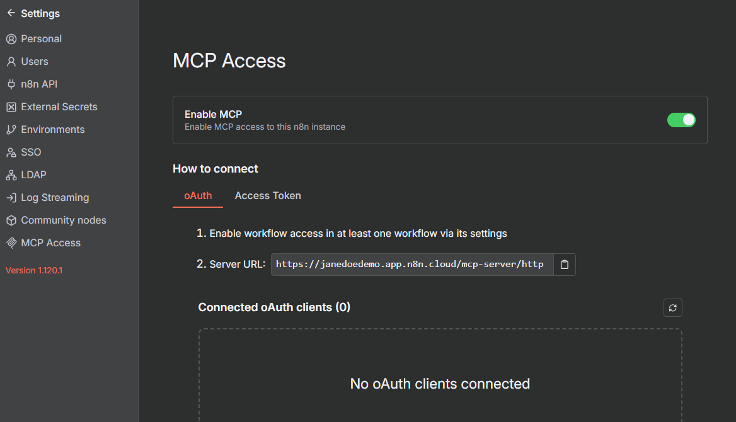Navigate back using the Settings arrow
The image size is (736, 422).
pyautogui.click(x=9, y=13)
